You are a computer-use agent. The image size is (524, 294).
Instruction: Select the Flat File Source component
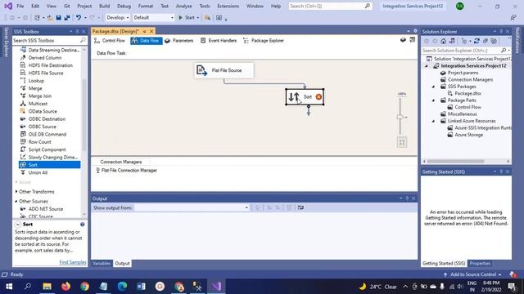[x=224, y=70]
